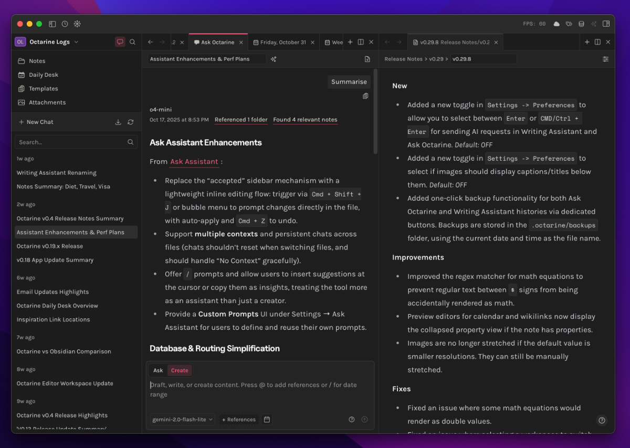The image size is (630, 448).
Task: Select the Create mode toggle
Action: 180,370
